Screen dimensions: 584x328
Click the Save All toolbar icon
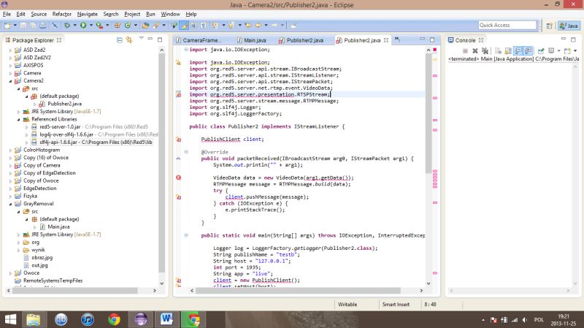tap(33, 26)
